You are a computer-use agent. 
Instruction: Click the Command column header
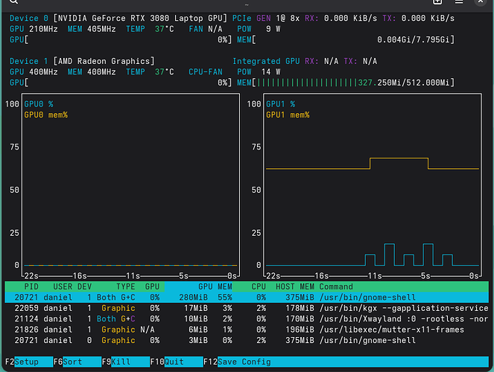point(336,286)
